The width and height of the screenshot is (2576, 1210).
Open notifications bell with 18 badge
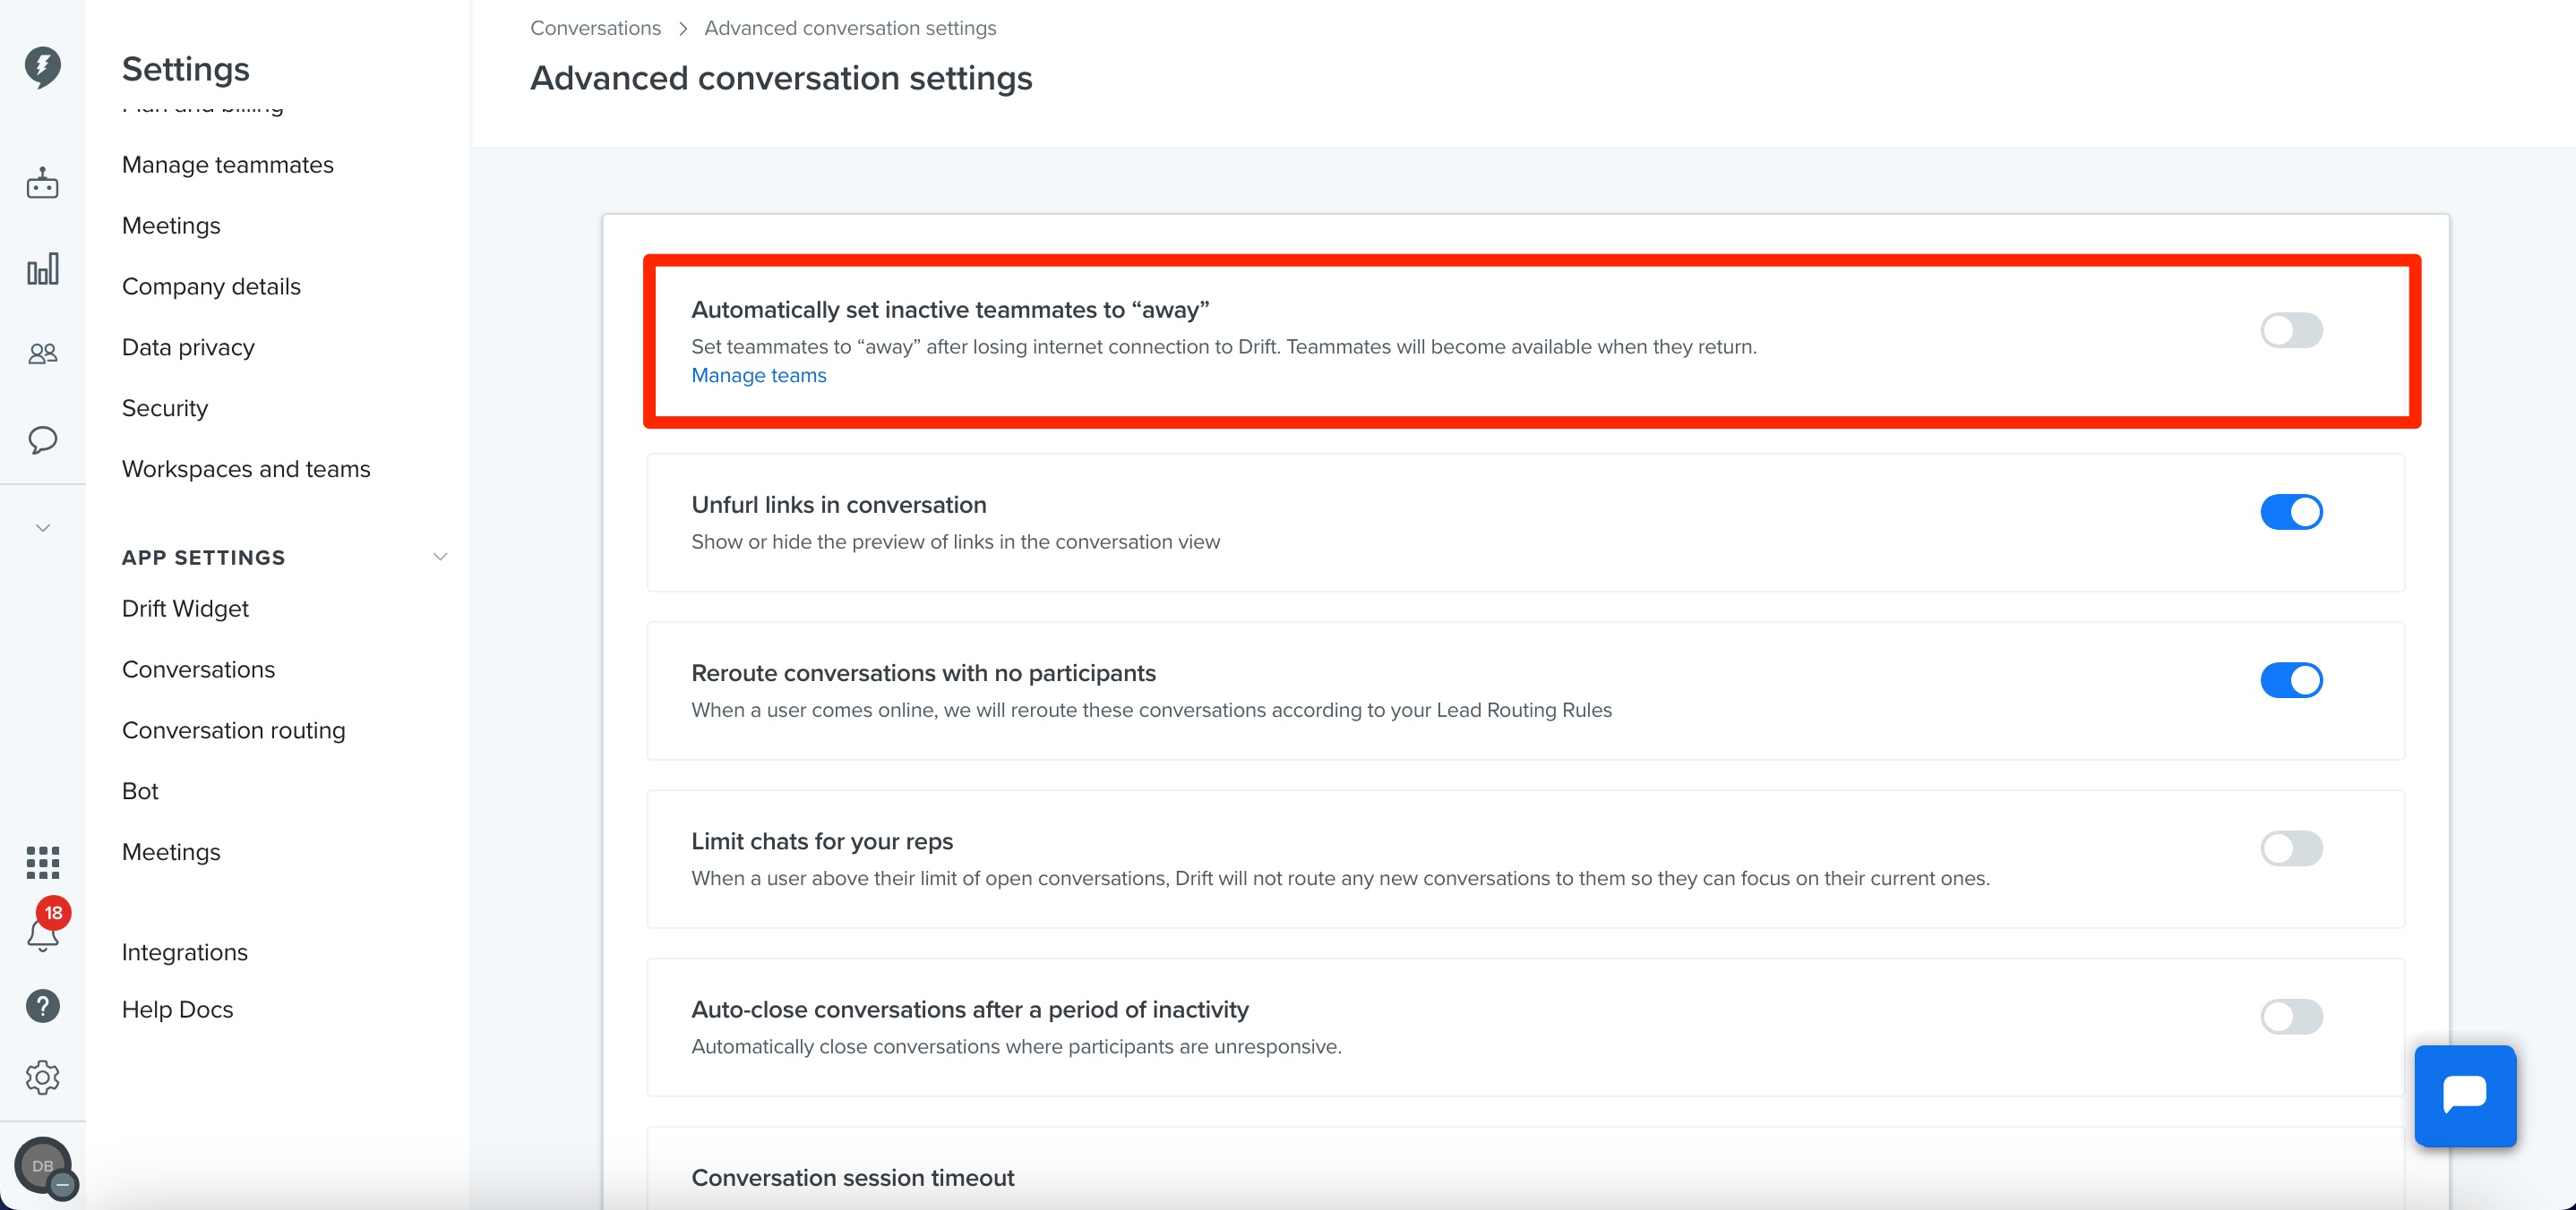pos(44,927)
